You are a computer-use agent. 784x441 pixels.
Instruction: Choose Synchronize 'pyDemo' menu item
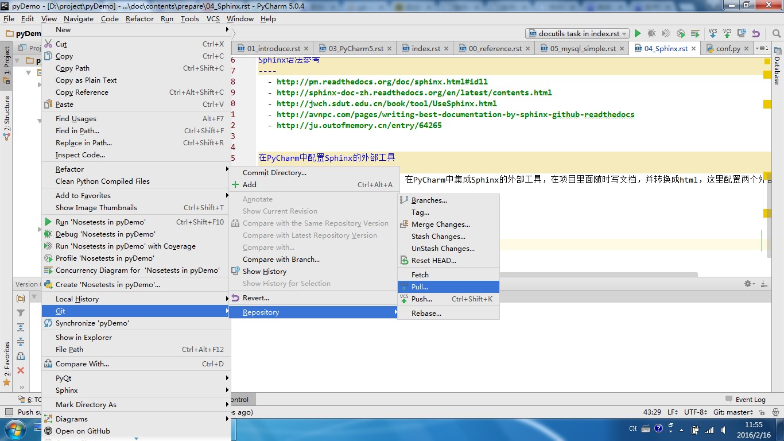point(136,323)
